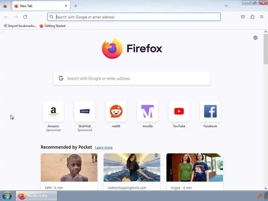Close the New Tab tab
Viewport: 268px width, 201px height.
pyautogui.click(x=66, y=6)
